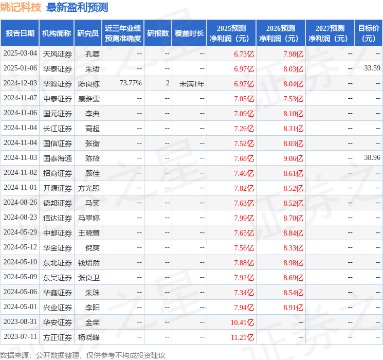Open the 国泰海通 institution entry
Viewport: 383px width, 360px height.
coord(57,158)
